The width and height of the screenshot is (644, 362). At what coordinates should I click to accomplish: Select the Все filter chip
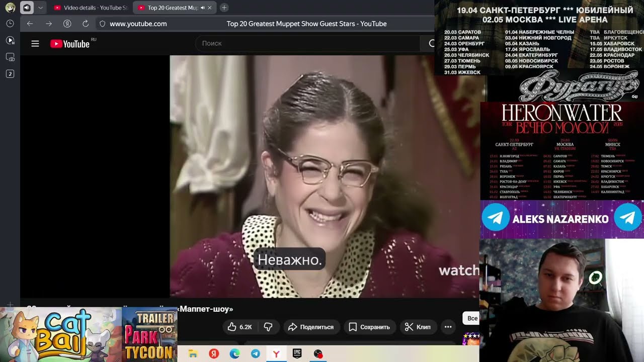(471, 318)
